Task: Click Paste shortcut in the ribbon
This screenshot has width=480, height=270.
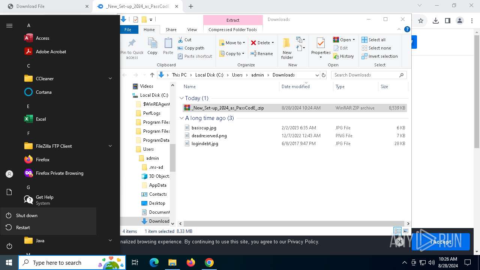Action: click(195, 56)
